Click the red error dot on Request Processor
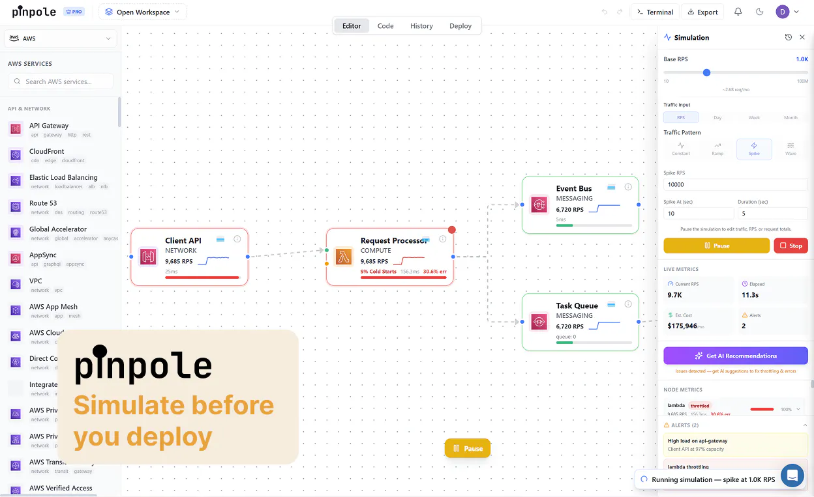This screenshot has height=497, width=814. 452,230
